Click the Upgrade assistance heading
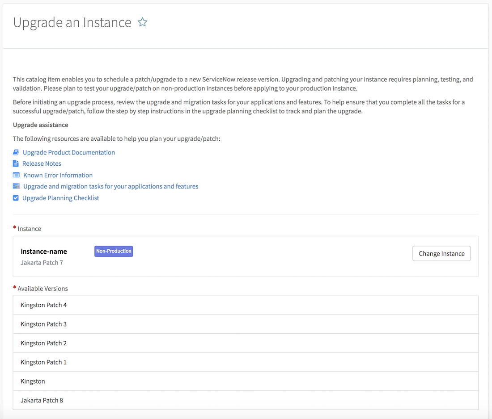Viewport: 492px width, 419px height. click(40, 125)
